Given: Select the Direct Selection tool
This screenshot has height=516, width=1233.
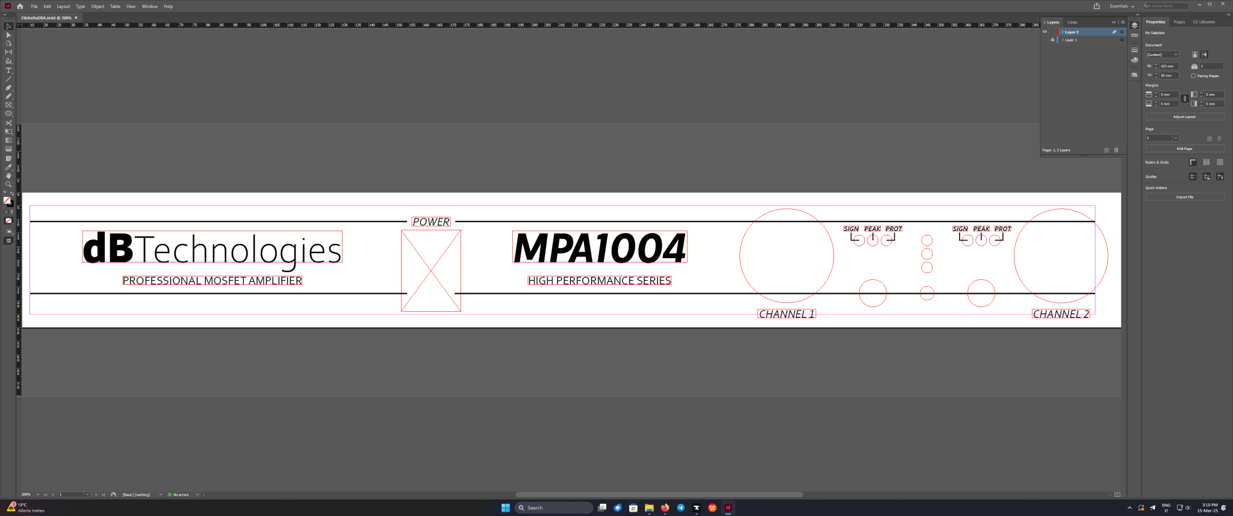Looking at the screenshot, I should point(8,35).
